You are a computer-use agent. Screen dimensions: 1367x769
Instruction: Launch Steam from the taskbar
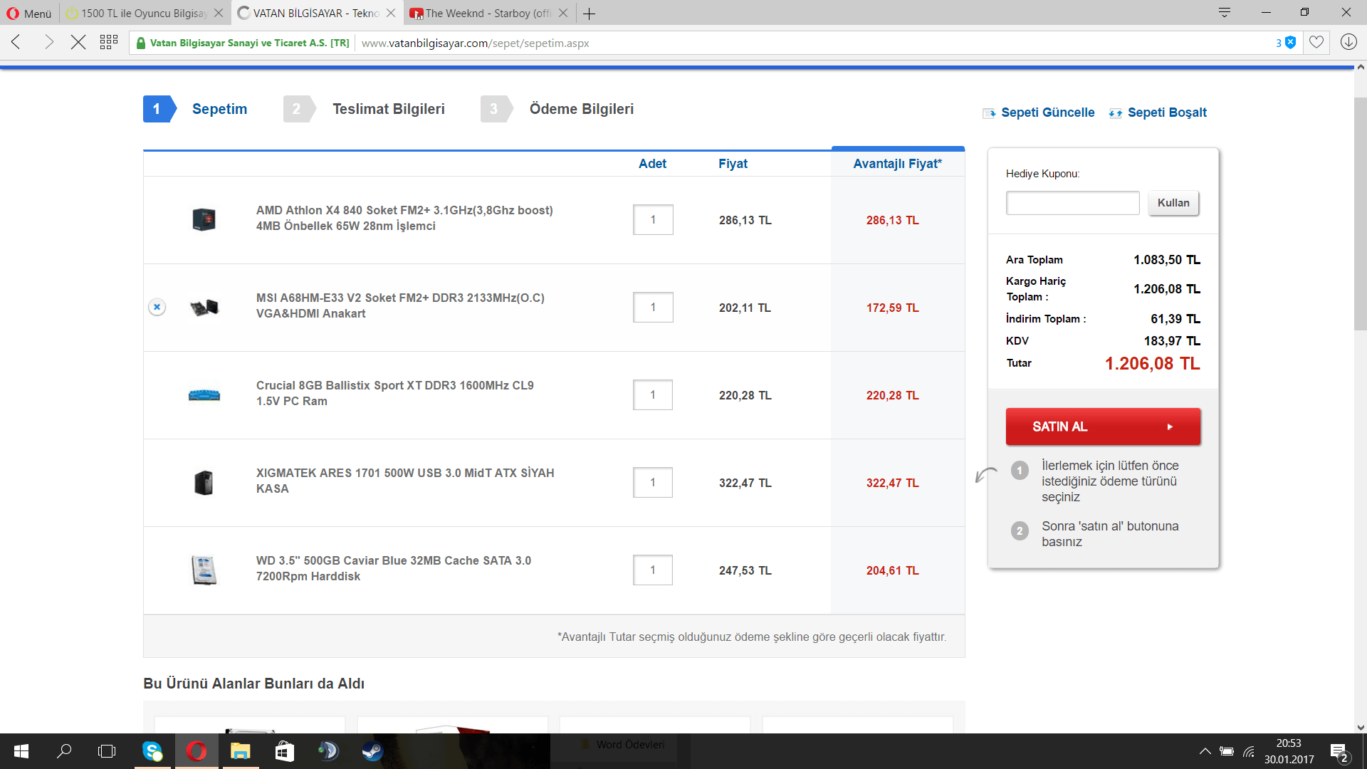pyautogui.click(x=372, y=750)
